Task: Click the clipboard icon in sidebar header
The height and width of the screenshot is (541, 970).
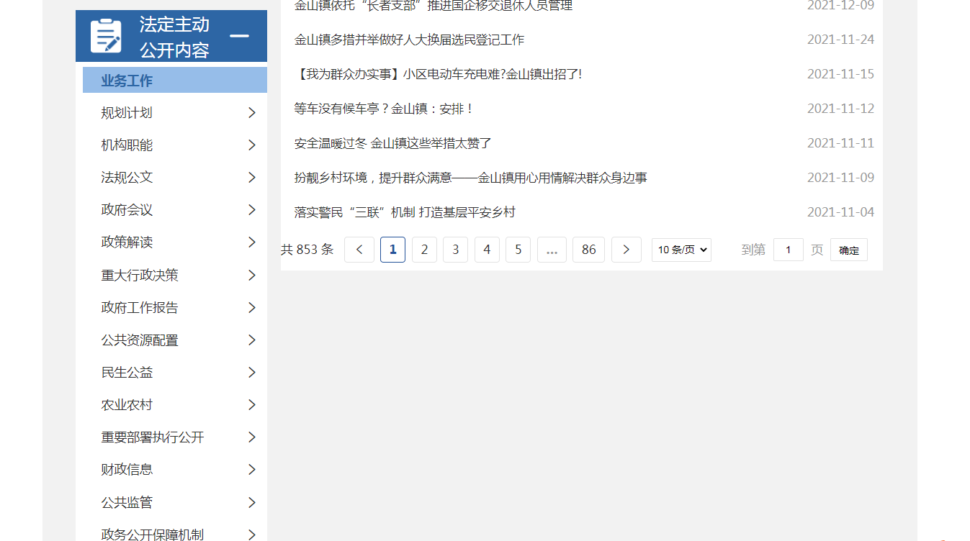Action: pos(106,35)
